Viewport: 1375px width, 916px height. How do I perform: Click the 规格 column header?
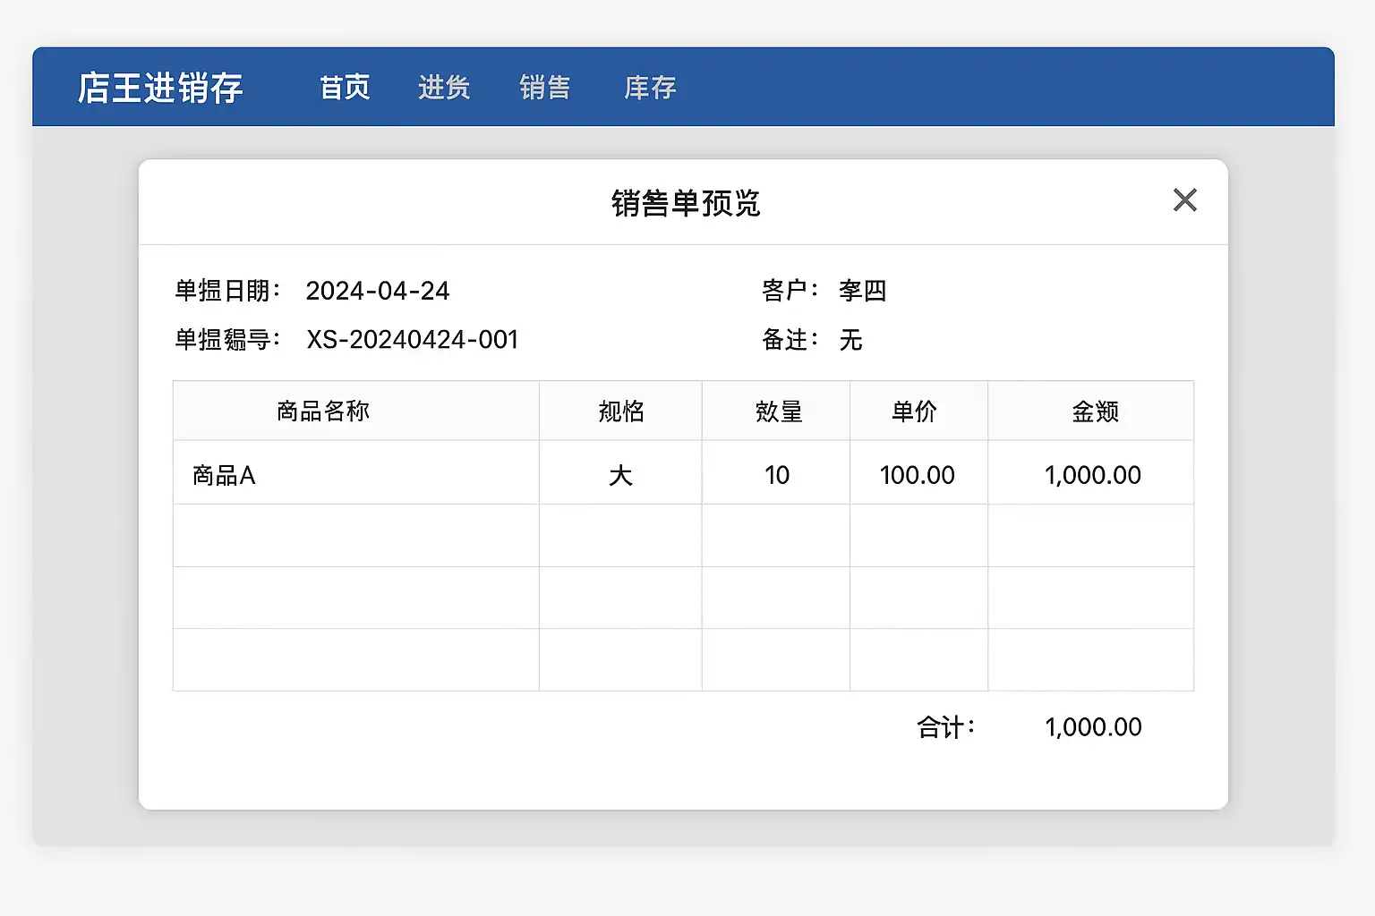pos(620,411)
